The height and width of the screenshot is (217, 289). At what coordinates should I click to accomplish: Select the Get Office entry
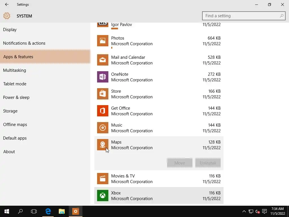tap(159, 111)
